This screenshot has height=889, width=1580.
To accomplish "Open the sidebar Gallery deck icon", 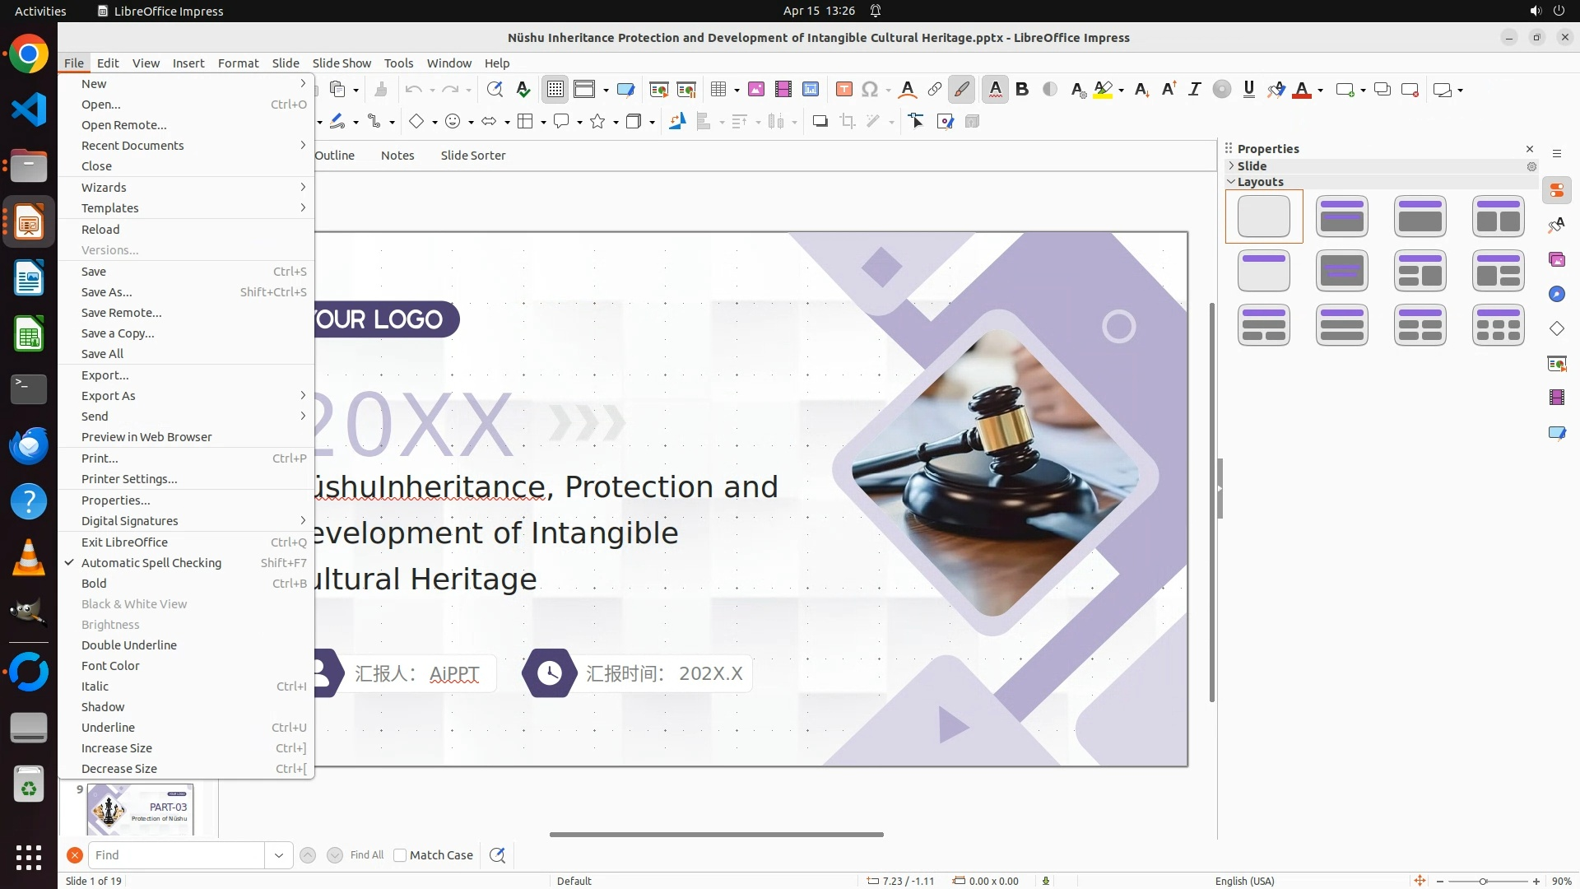I will pyautogui.click(x=1556, y=260).
